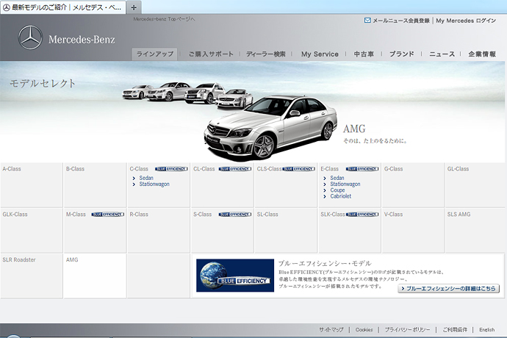
Task: Select the B-Class model cell
Action: point(95,185)
